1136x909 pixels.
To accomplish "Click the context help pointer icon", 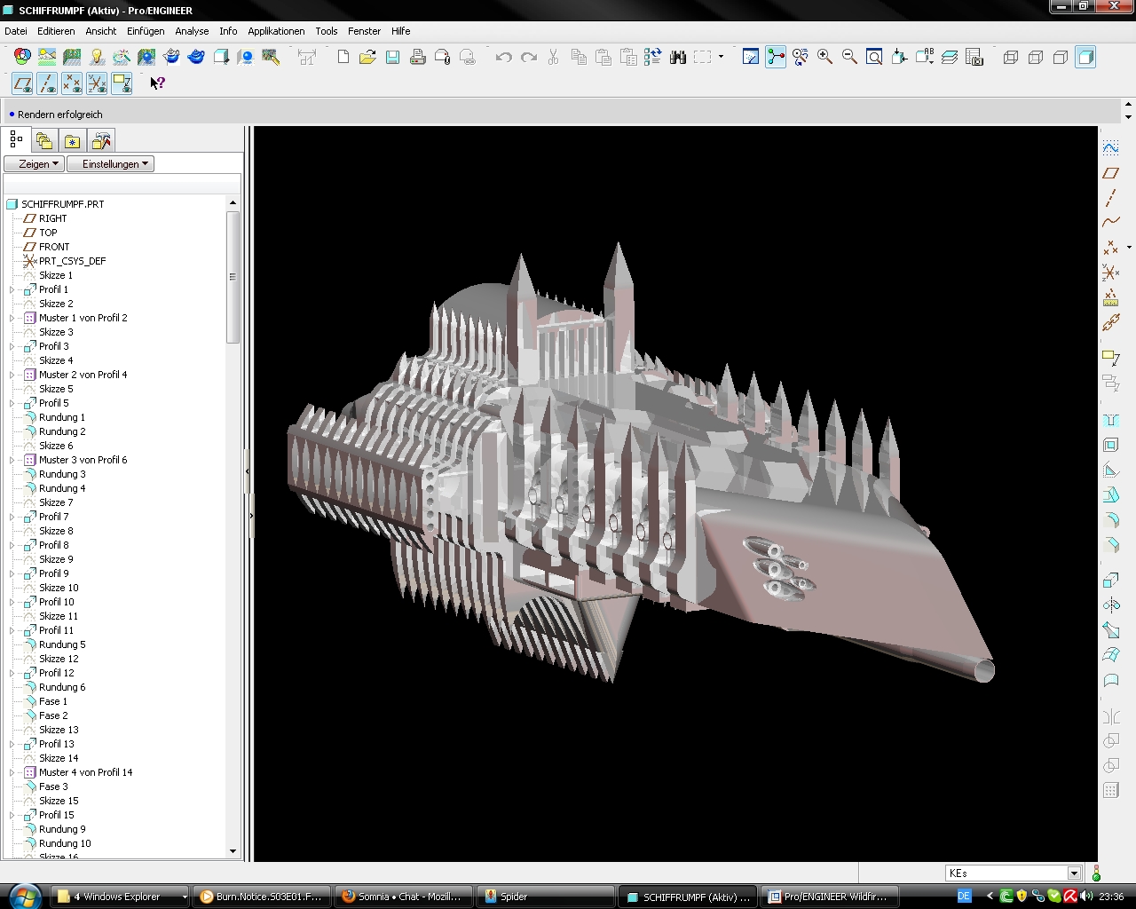I will pos(157,83).
